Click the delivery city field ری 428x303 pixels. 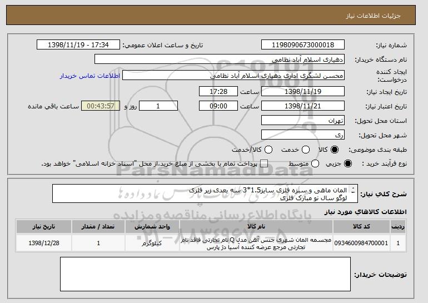pos(303,135)
